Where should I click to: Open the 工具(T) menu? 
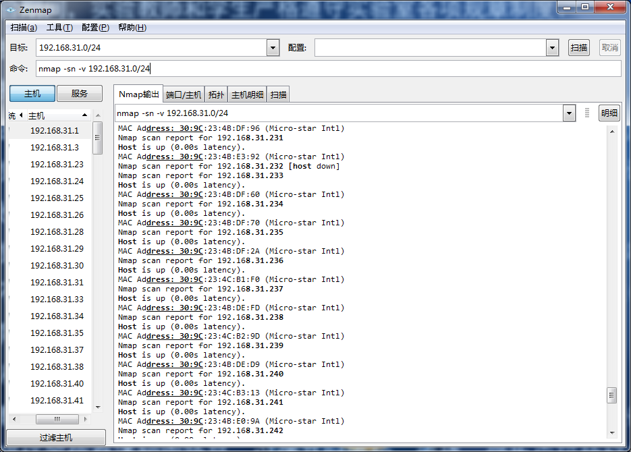pos(59,28)
